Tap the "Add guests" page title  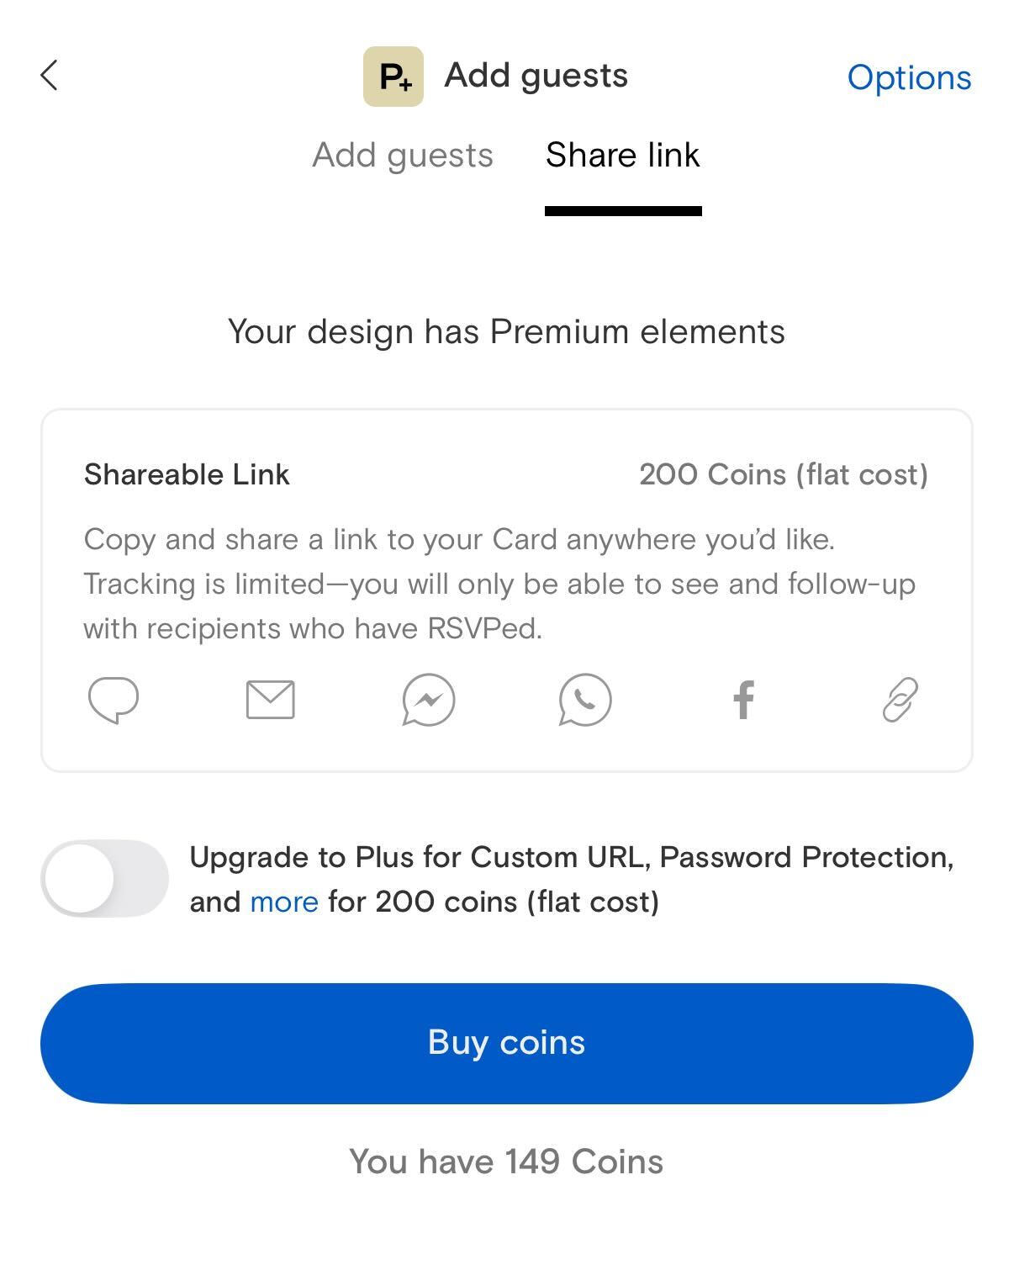536,76
